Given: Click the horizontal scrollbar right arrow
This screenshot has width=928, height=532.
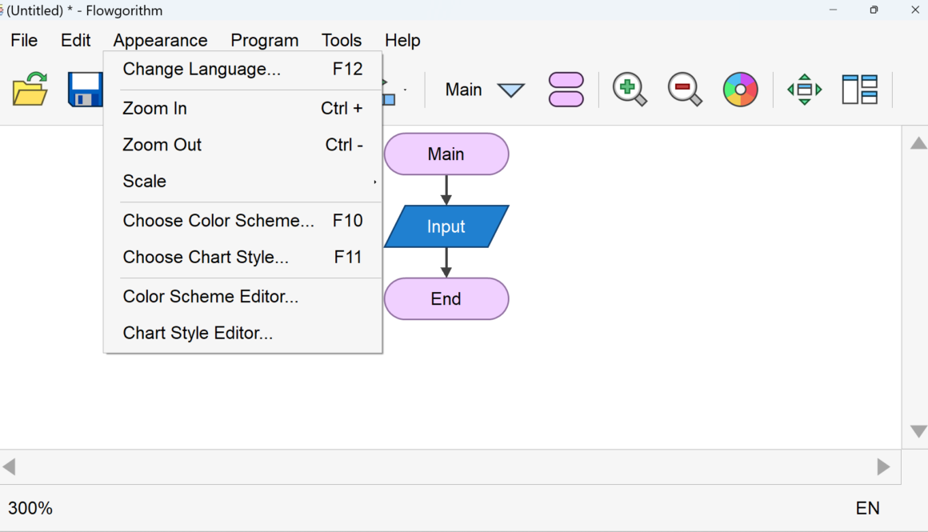Looking at the screenshot, I should pyautogui.click(x=884, y=467).
